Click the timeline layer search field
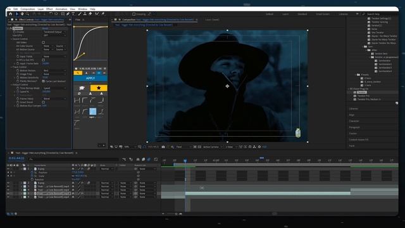The height and width of the screenshot is (228, 405). 73,160
